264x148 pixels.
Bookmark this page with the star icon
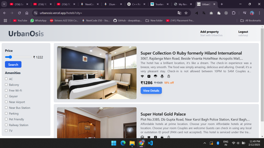click(x=186, y=13)
